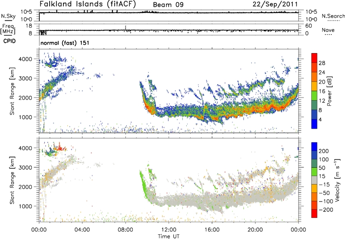Screen dimensions: 345x239
Task: Click the bottom blue segment of the Power color bar
Action: 314,124
